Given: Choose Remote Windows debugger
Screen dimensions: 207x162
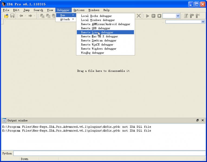Looking at the screenshot, I should click(105, 49).
